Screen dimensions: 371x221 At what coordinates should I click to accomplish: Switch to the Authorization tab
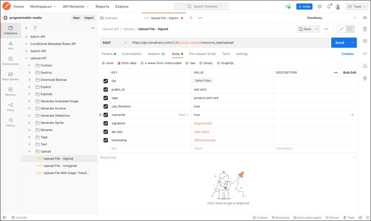click(132, 54)
